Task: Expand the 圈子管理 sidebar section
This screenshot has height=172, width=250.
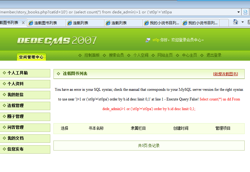Action: [x=25, y=117]
